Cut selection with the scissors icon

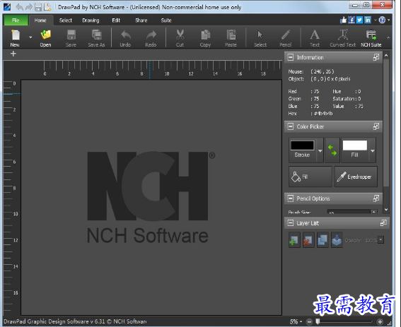coord(180,38)
